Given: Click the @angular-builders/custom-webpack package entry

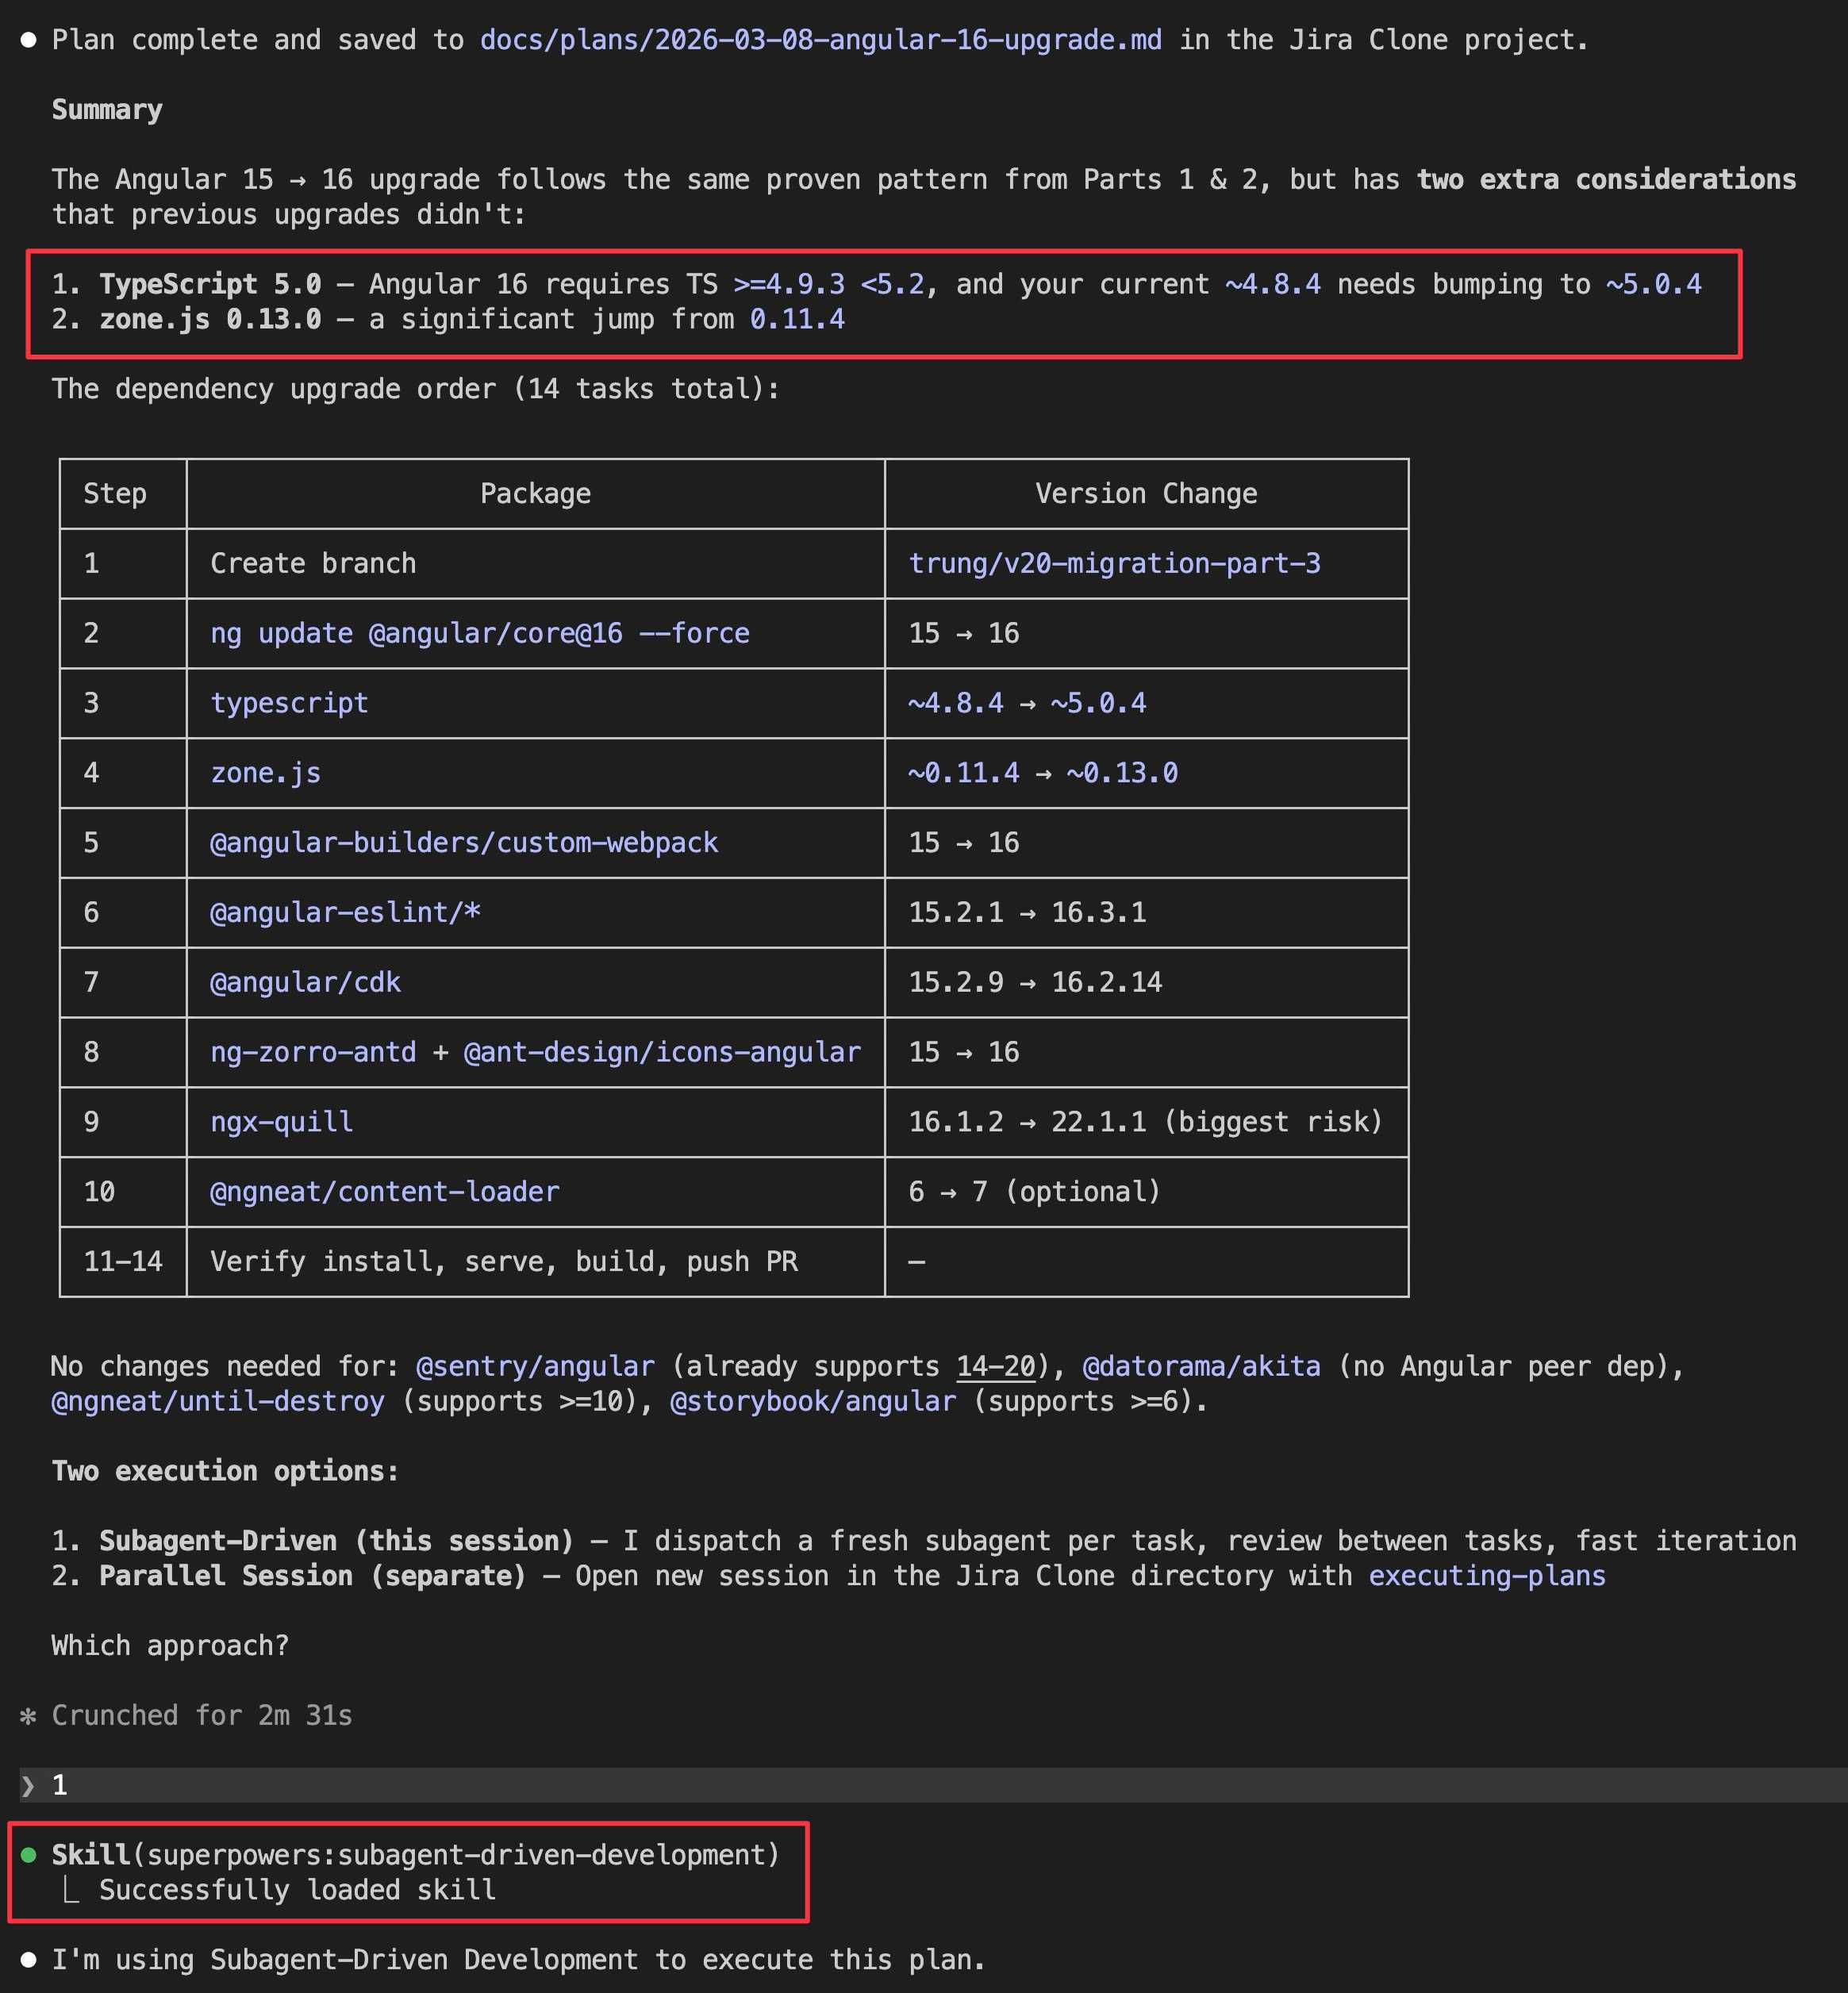Looking at the screenshot, I should (x=463, y=843).
